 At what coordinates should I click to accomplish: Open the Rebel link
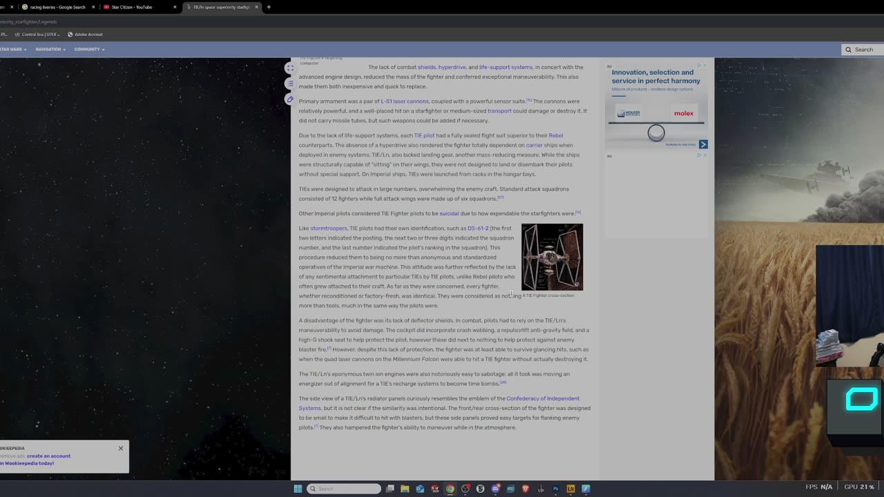[556, 136]
